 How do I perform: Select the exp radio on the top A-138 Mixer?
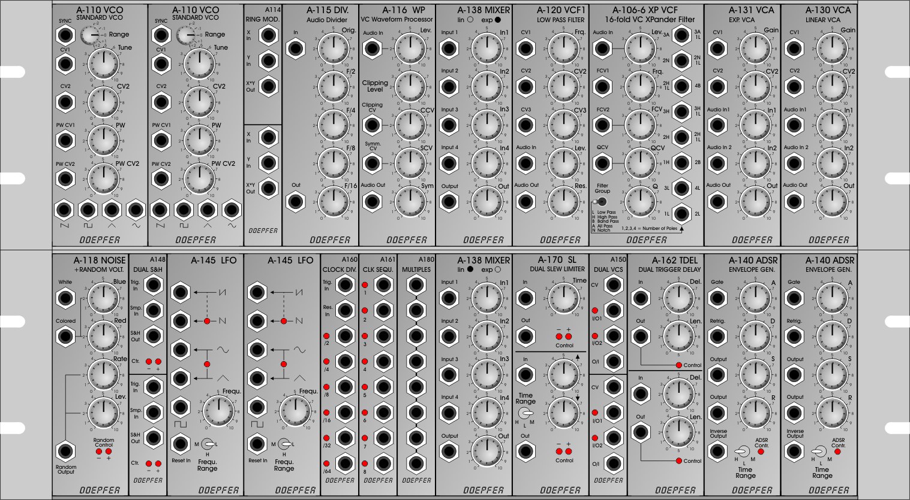click(x=498, y=20)
